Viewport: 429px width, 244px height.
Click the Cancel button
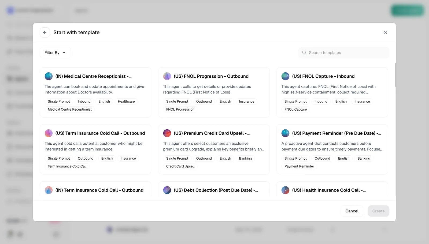point(352,211)
